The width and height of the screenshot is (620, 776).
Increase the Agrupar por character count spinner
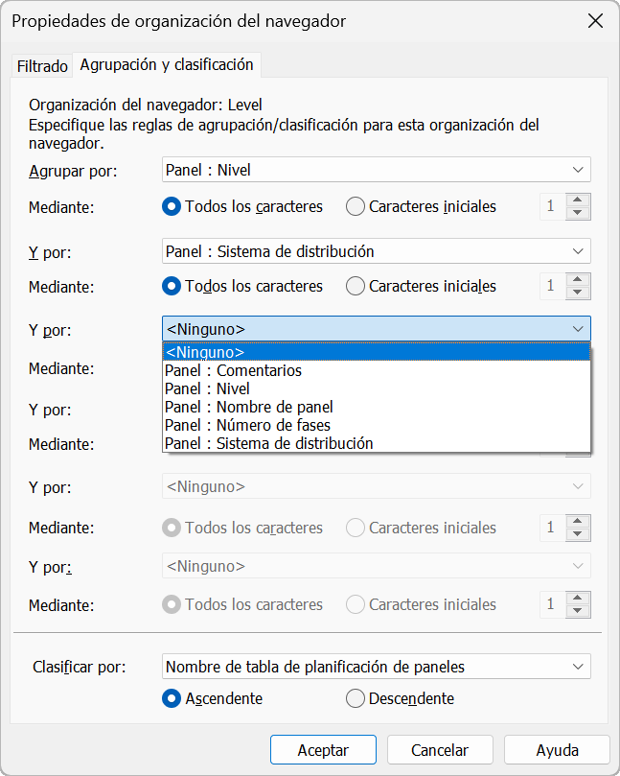[577, 200]
